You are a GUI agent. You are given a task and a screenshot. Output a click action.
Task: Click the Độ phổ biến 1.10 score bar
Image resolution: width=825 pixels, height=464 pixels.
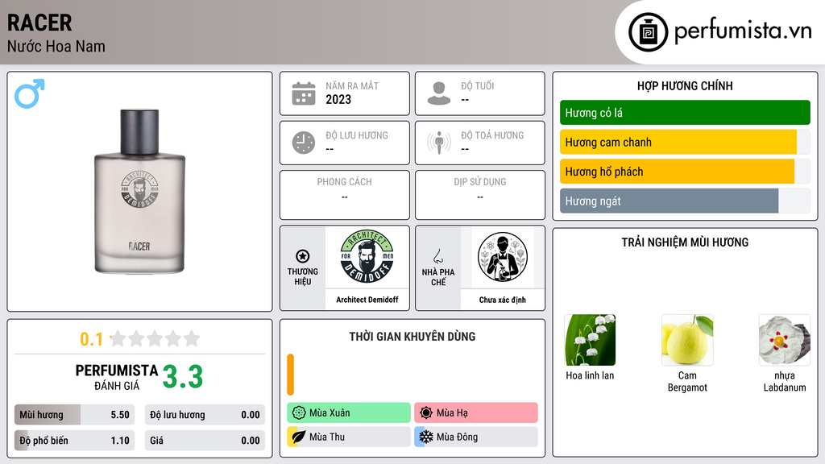coord(74,441)
